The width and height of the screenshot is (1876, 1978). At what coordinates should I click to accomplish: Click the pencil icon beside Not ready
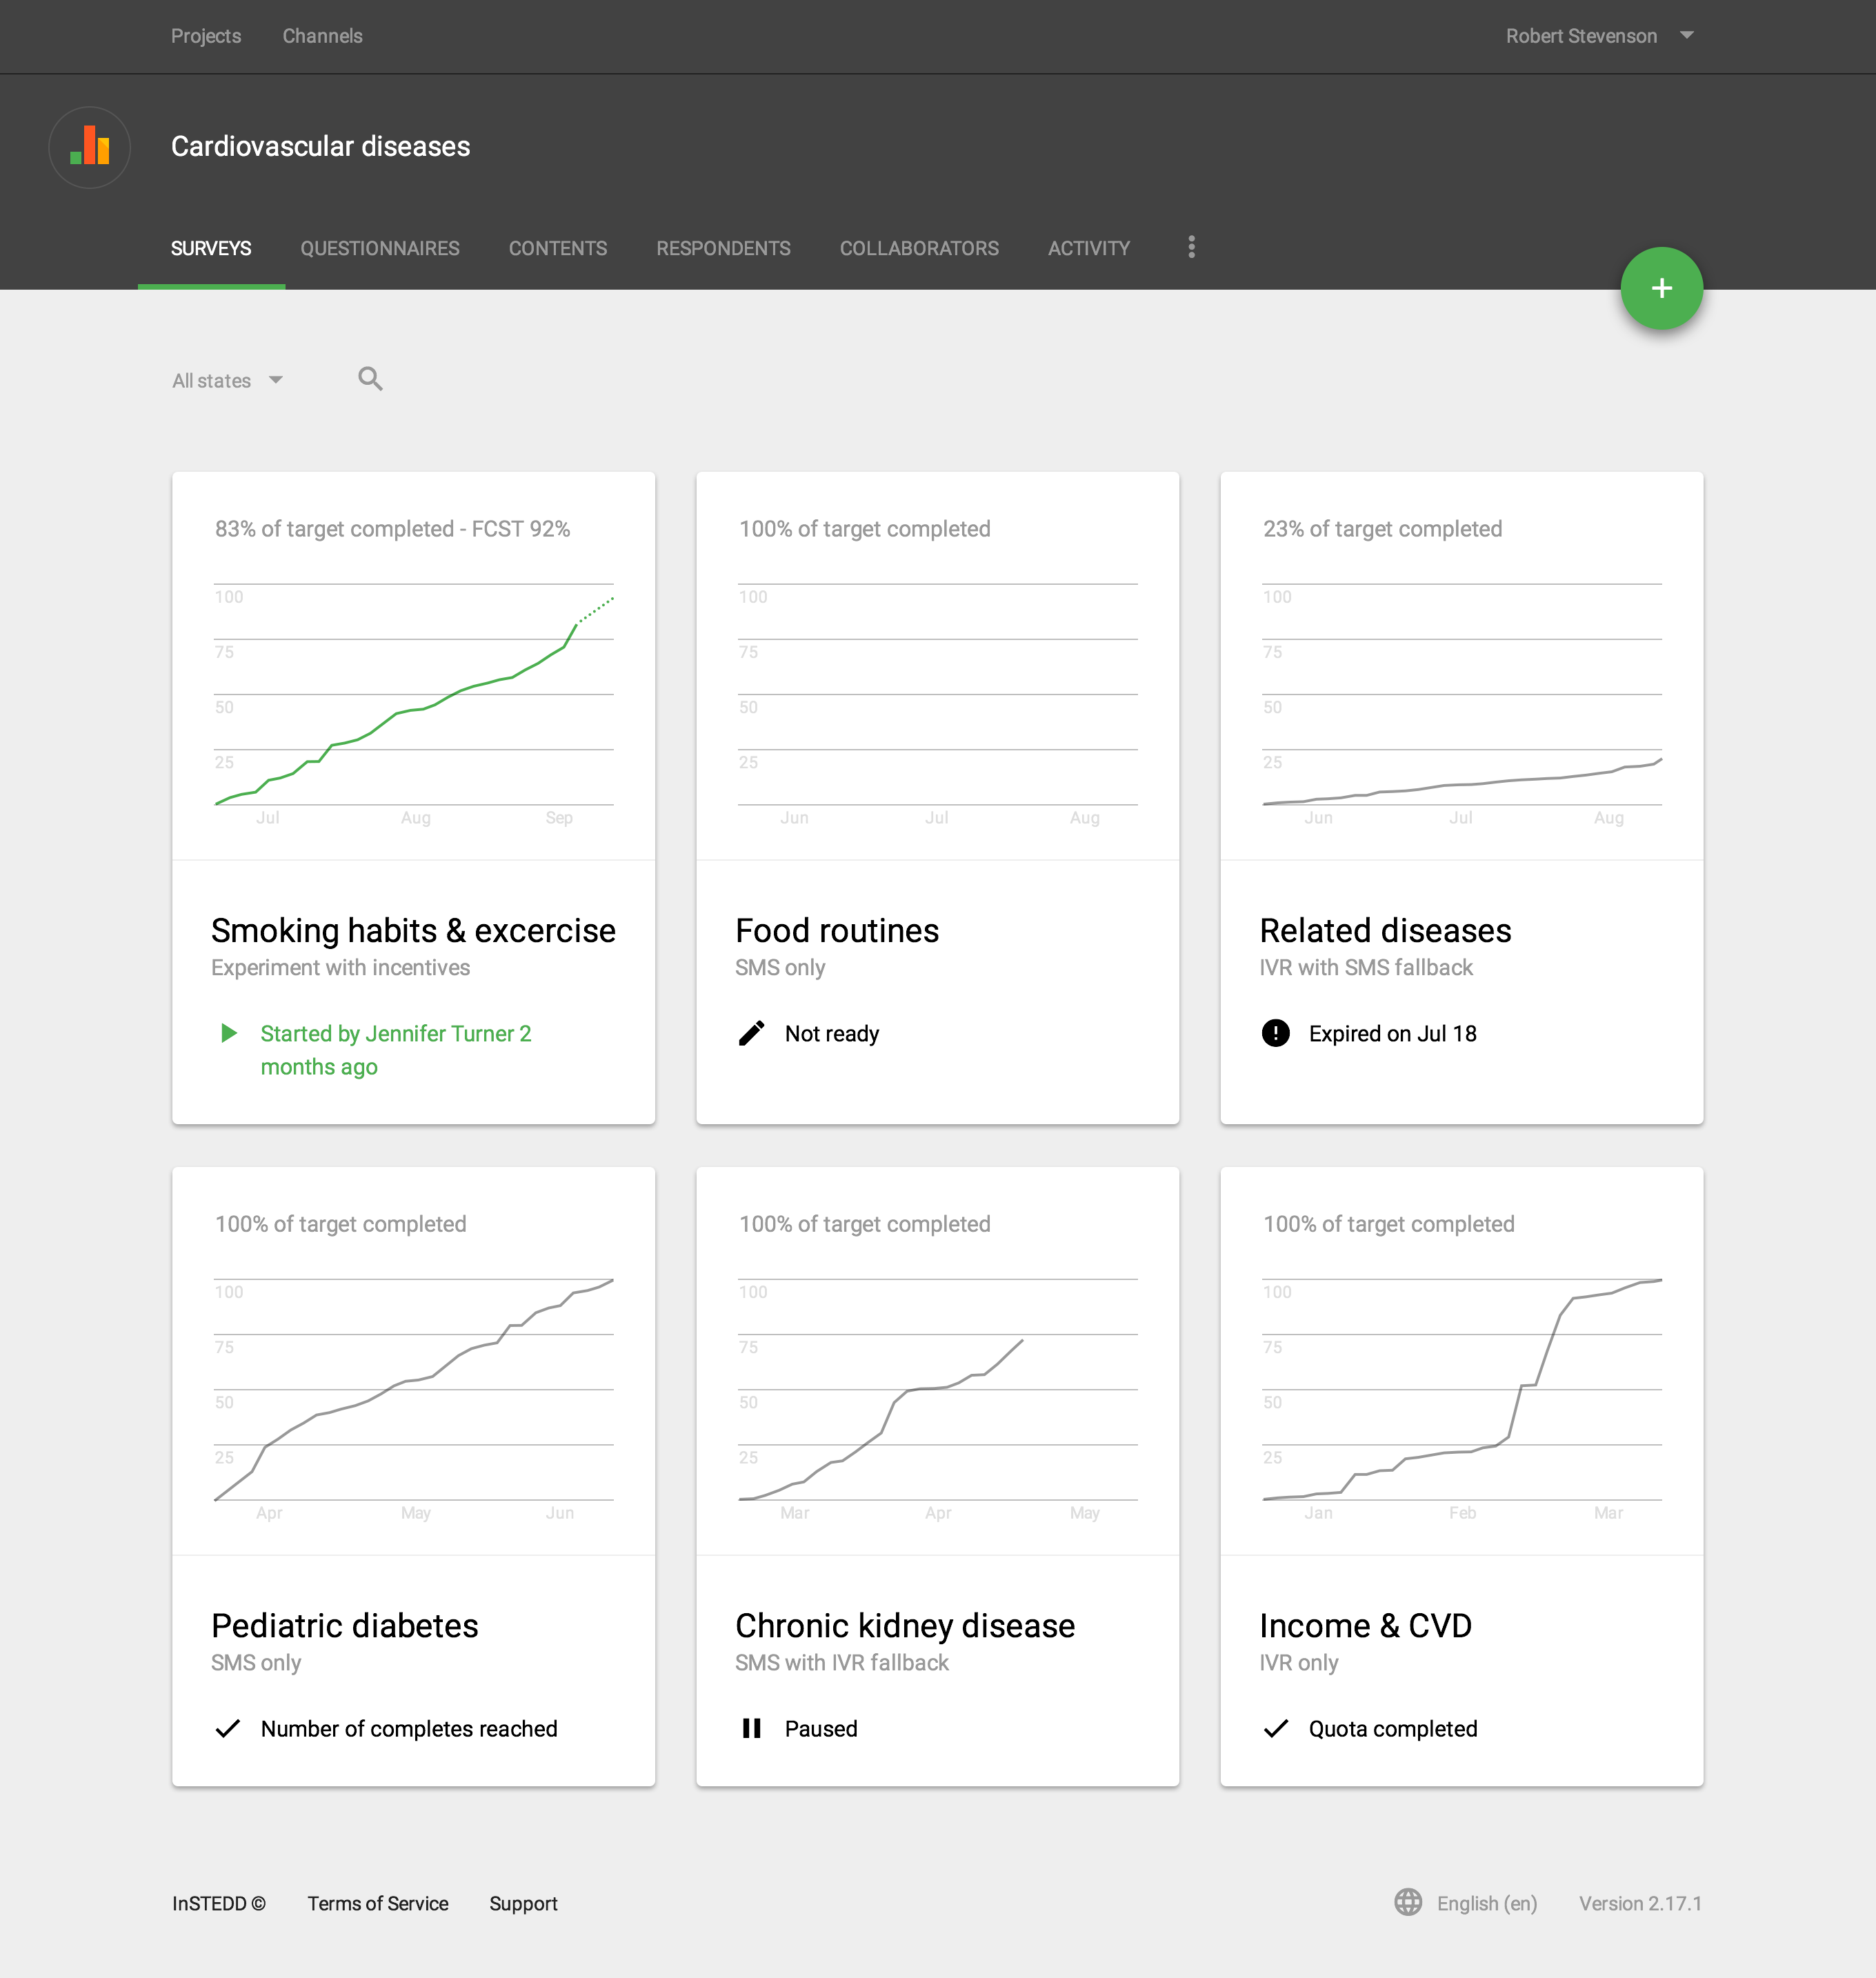pyautogui.click(x=751, y=1032)
